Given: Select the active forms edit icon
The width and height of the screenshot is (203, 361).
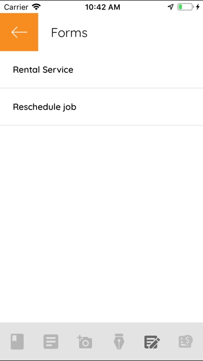Looking at the screenshot, I should [152, 342].
